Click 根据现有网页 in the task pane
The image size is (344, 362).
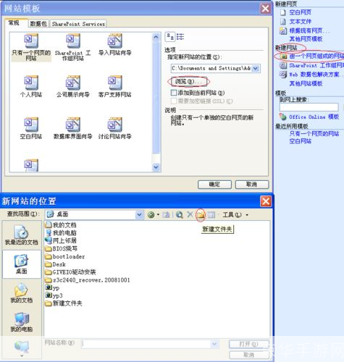pos(309,30)
